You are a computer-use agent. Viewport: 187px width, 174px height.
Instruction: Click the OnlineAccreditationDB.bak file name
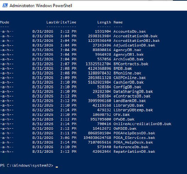[142, 124]
